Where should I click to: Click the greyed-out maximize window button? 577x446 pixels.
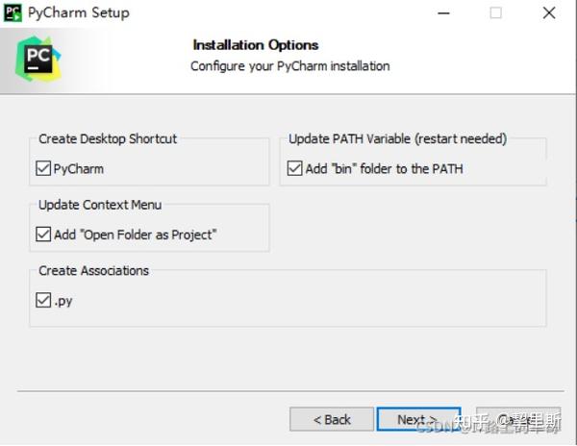[495, 13]
